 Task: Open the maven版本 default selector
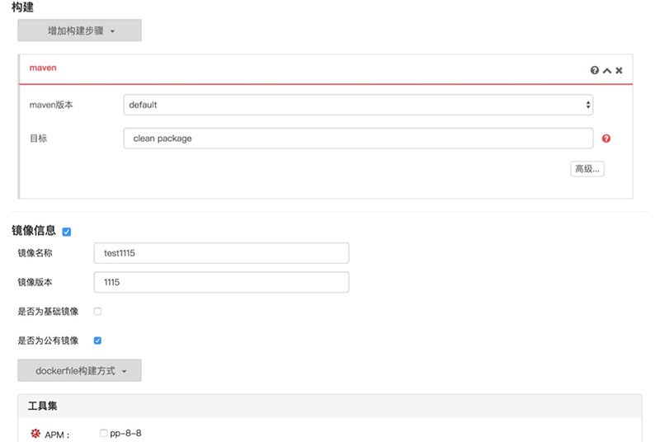coord(358,105)
